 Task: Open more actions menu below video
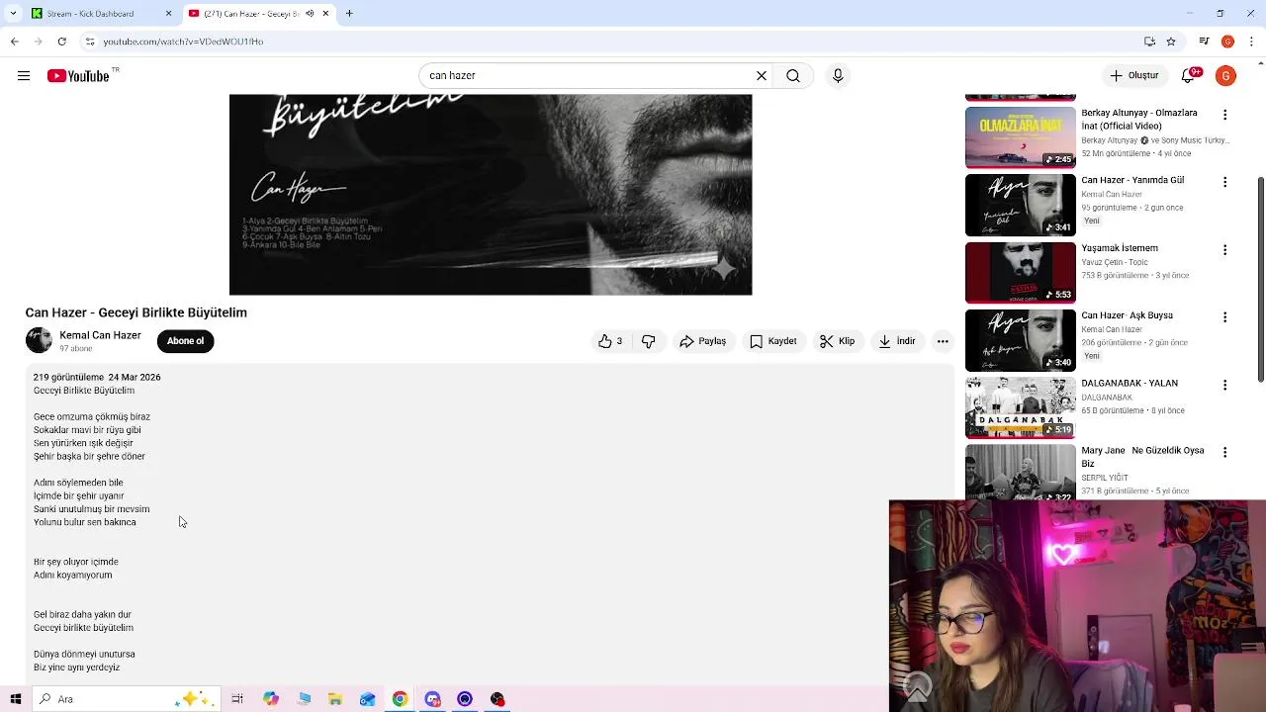(943, 341)
